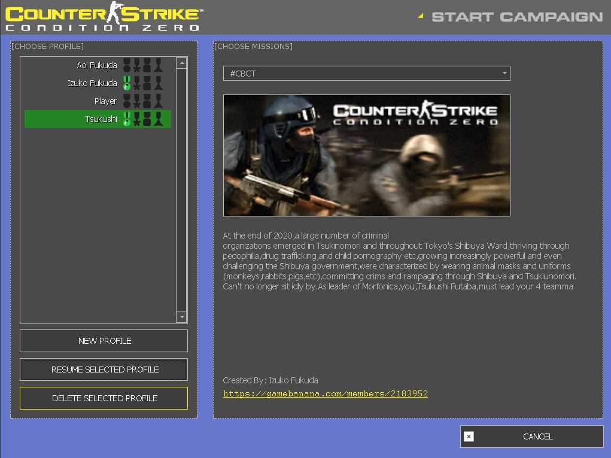
Task: Click the dropdown arrow on the mission selector
Action: 503,73
